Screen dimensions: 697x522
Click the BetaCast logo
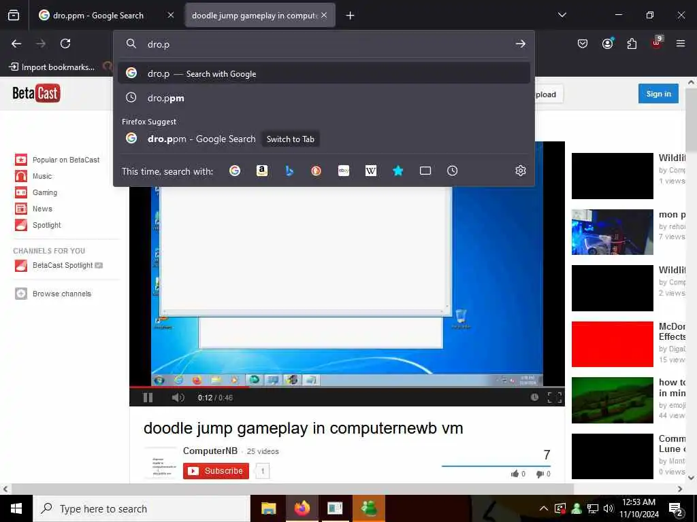pyautogui.click(x=36, y=93)
